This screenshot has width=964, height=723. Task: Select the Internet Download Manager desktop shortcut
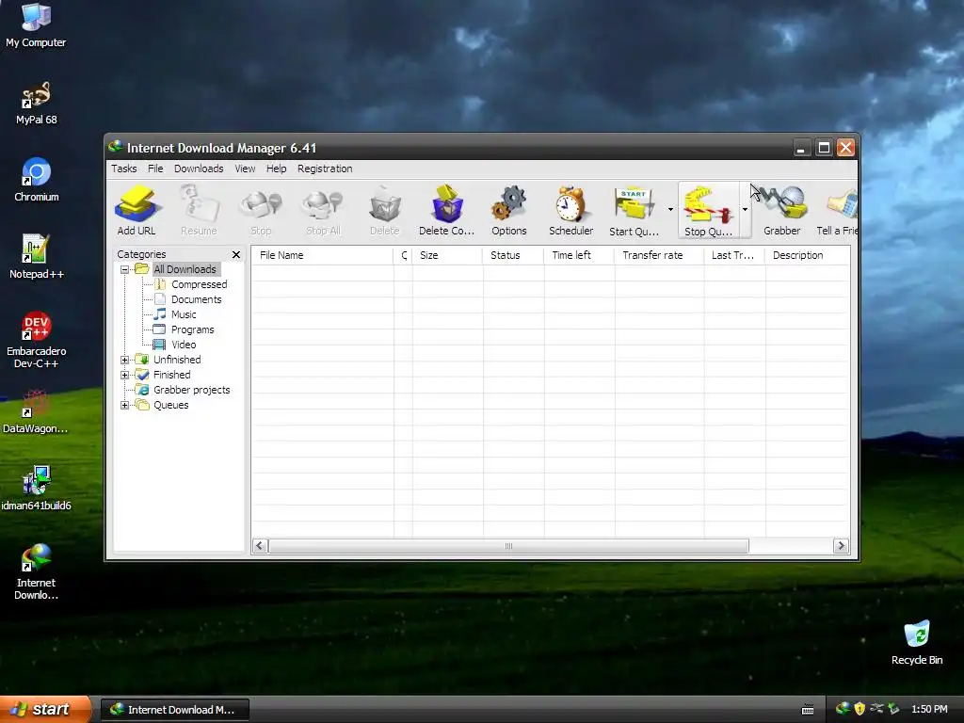click(x=37, y=571)
